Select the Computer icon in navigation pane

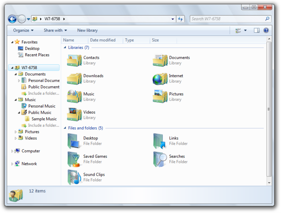pos(17,151)
